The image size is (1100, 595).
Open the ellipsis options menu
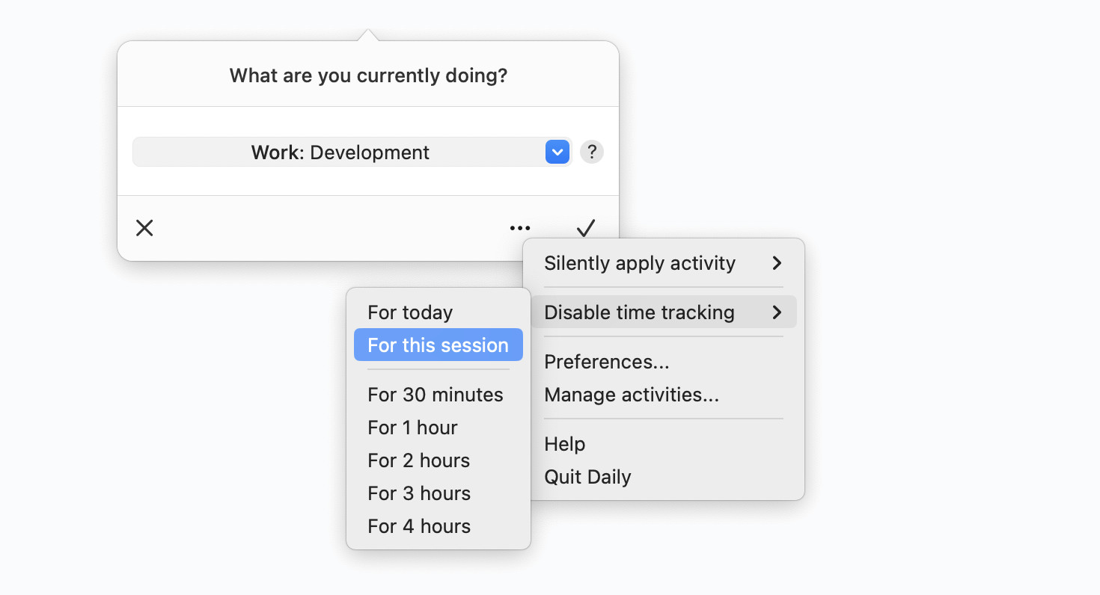pos(519,228)
